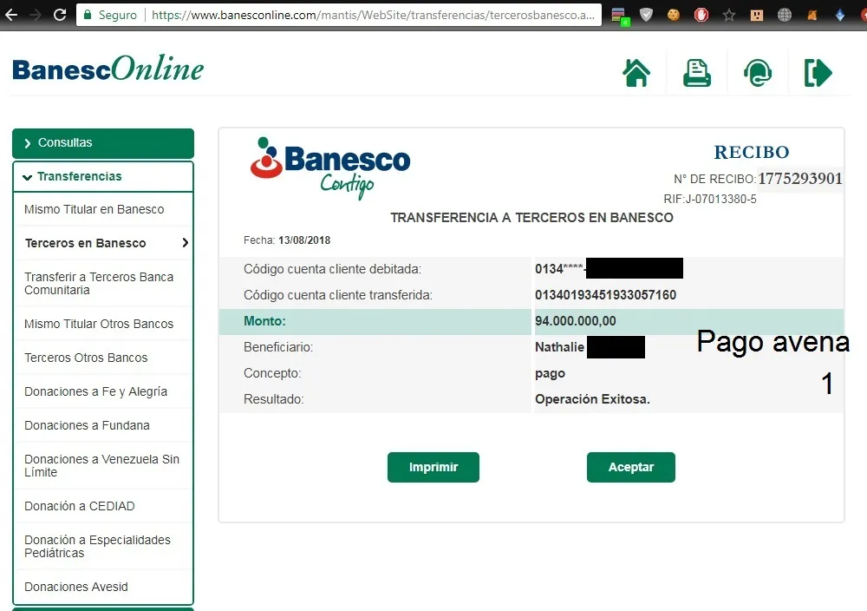Click the RECIBO heading
Image resolution: width=867 pixels, height=611 pixels.
coord(752,152)
